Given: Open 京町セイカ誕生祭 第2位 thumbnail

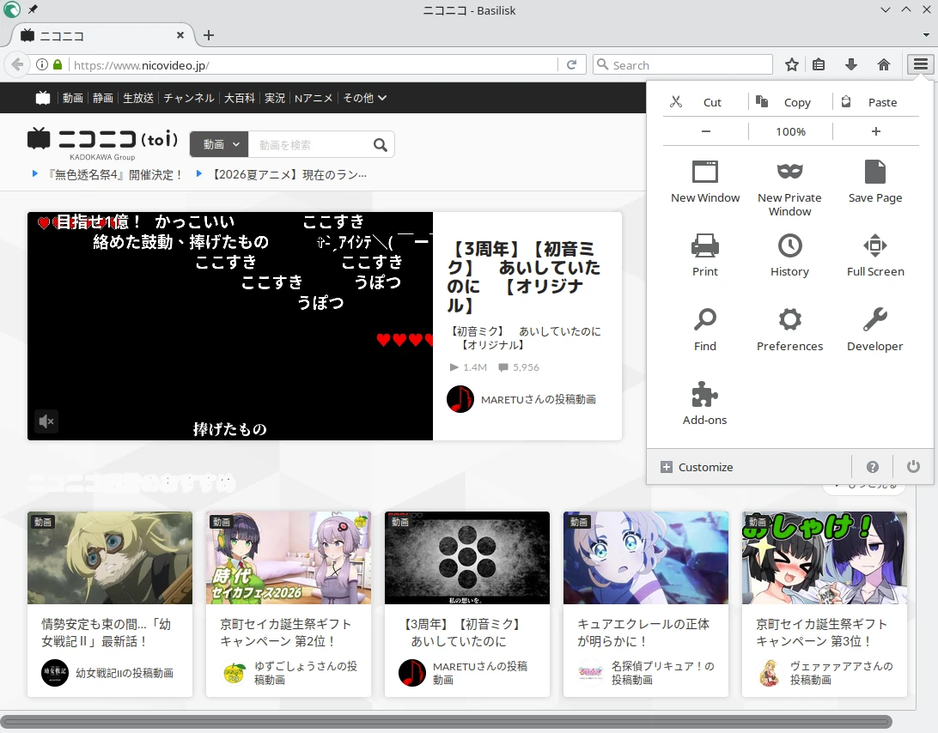Looking at the screenshot, I should 289,557.
